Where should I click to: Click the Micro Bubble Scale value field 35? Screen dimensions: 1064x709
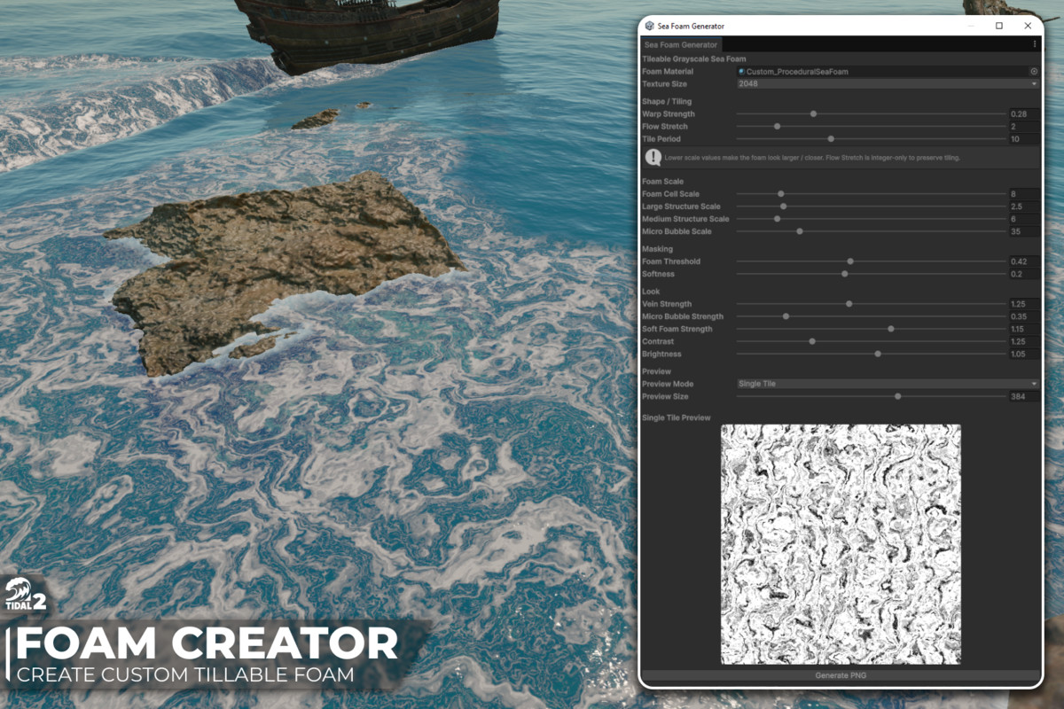point(1023,231)
